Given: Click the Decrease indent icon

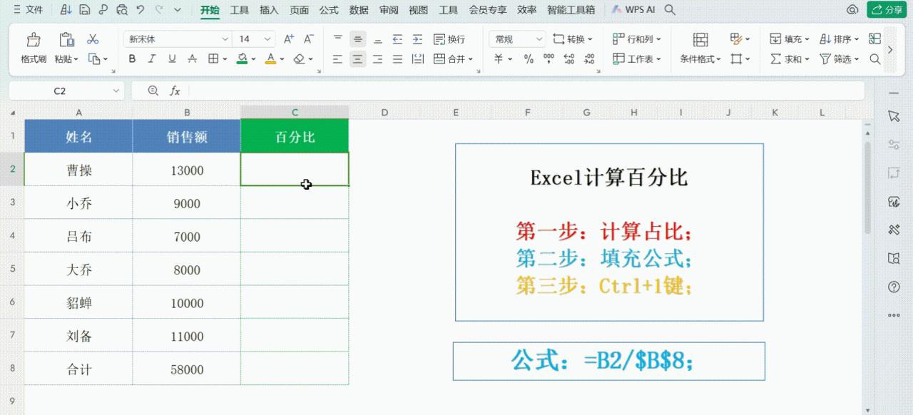Looking at the screenshot, I should [x=398, y=39].
